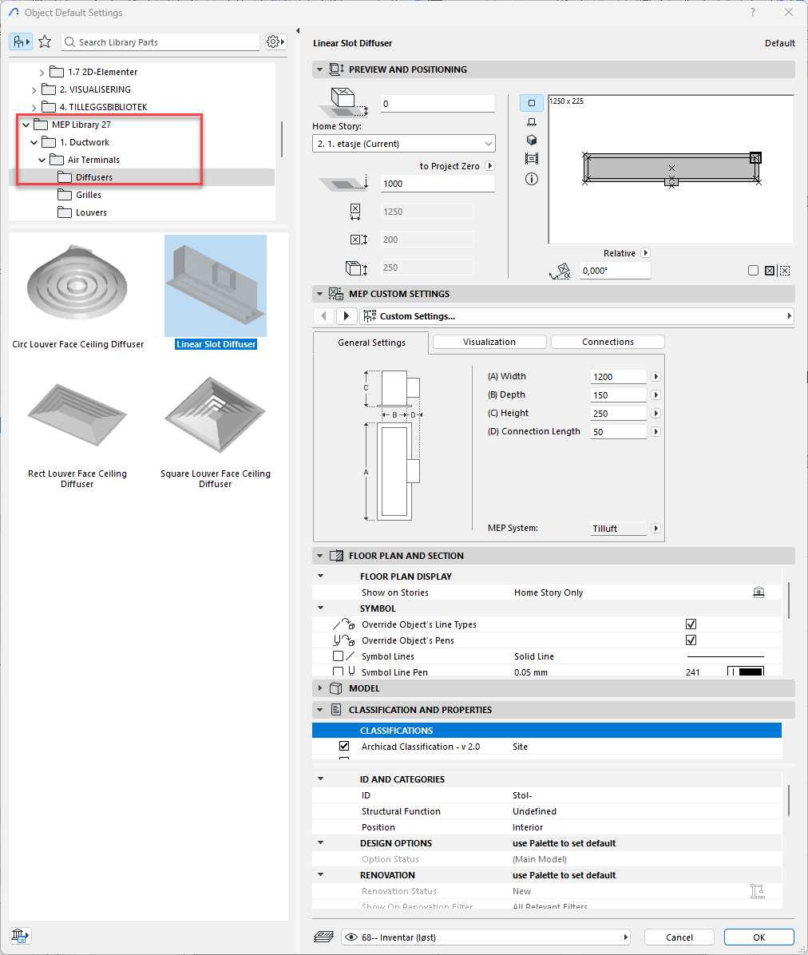Select the 3D view preview icon

click(532, 141)
